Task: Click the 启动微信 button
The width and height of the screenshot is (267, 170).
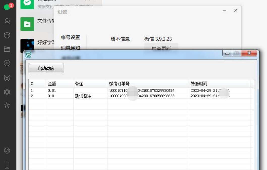Action: pos(46,68)
